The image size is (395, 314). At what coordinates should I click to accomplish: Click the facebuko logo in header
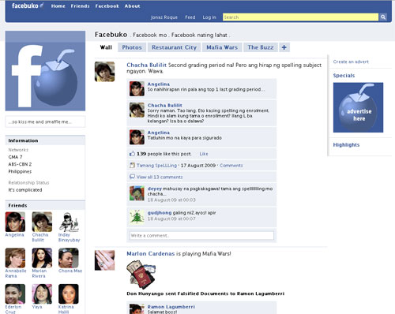(x=28, y=6)
